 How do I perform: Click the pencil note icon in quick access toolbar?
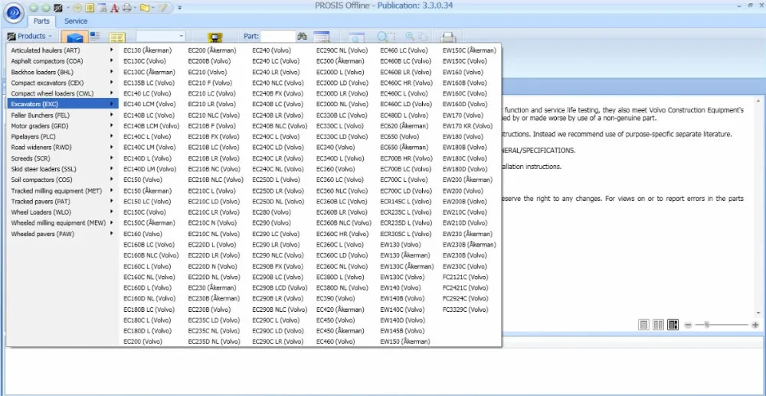coord(162,8)
